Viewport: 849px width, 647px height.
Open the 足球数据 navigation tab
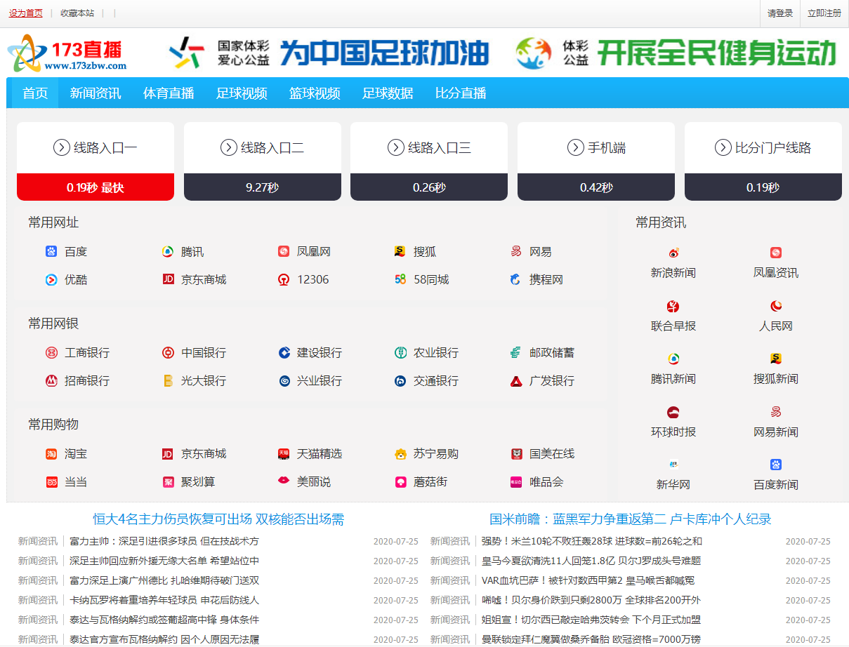pyautogui.click(x=388, y=93)
